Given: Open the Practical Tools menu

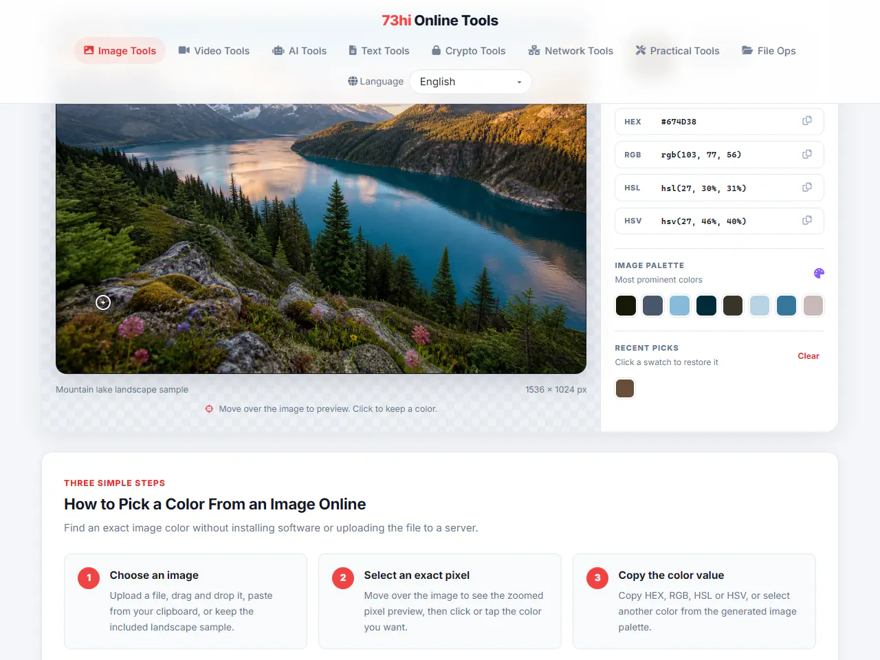Looking at the screenshot, I should pyautogui.click(x=678, y=50).
